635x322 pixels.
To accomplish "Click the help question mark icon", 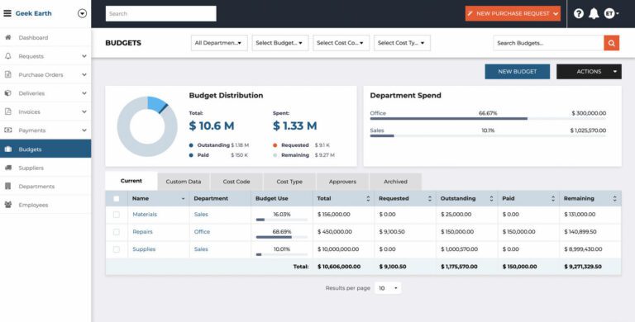I will point(579,14).
